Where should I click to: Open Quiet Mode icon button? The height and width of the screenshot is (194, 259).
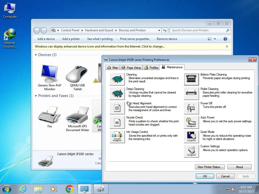tap(191, 137)
